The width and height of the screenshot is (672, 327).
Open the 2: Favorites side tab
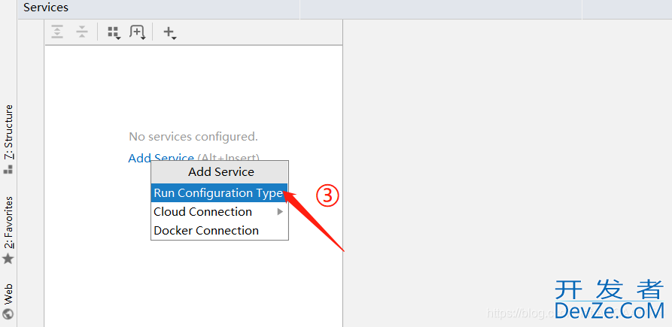tap(8, 223)
